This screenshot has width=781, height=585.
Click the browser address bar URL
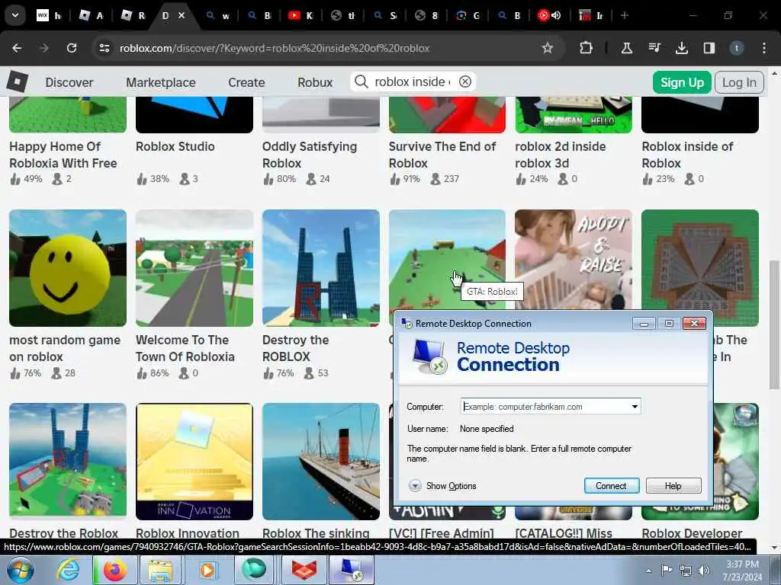(275, 48)
